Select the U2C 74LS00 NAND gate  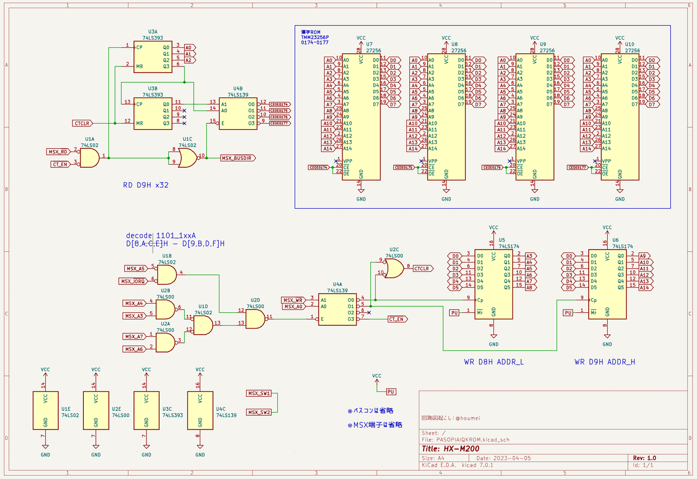click(x=394, y=268)
